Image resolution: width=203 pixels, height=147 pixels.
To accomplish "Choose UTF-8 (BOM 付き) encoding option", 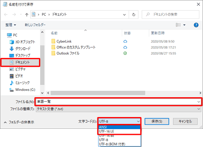I will (x=119, y=144).
